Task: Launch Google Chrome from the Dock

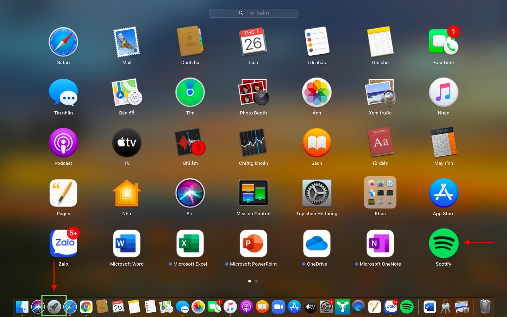Action: click(x=86, y=307)
